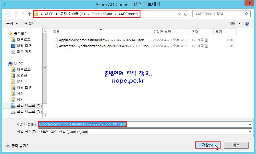The height and width of the screenshot is (154, 256).
Task: Open the recent locations dropdown arrow
Action: click(23, 14)
